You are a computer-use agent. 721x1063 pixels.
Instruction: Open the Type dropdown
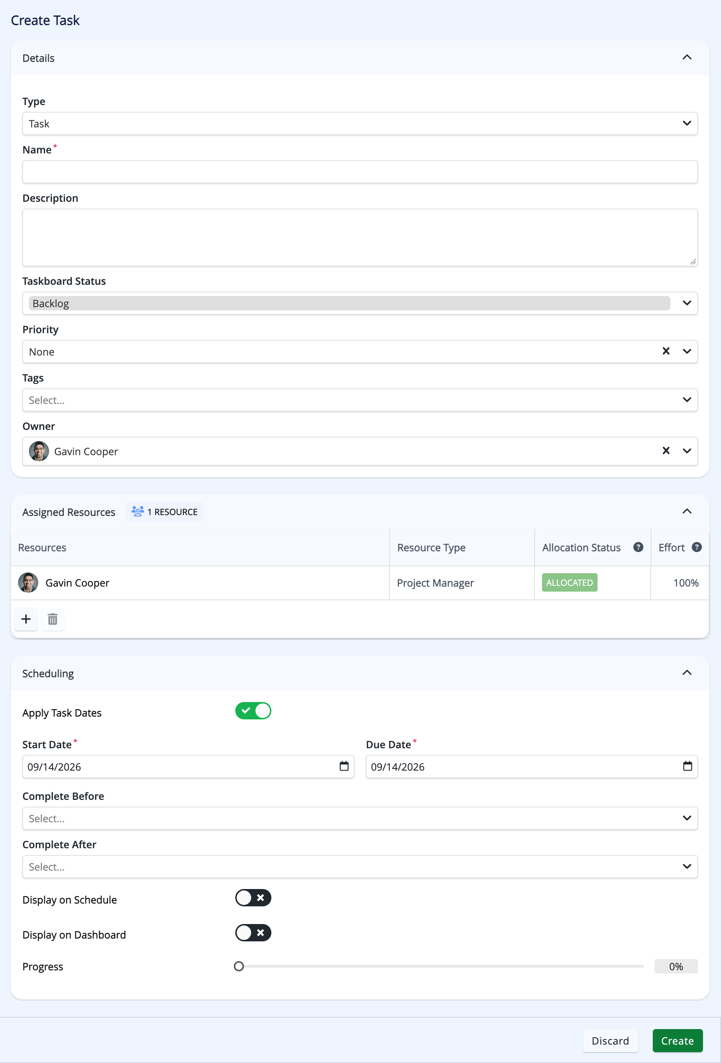click(x=360, y=123)
